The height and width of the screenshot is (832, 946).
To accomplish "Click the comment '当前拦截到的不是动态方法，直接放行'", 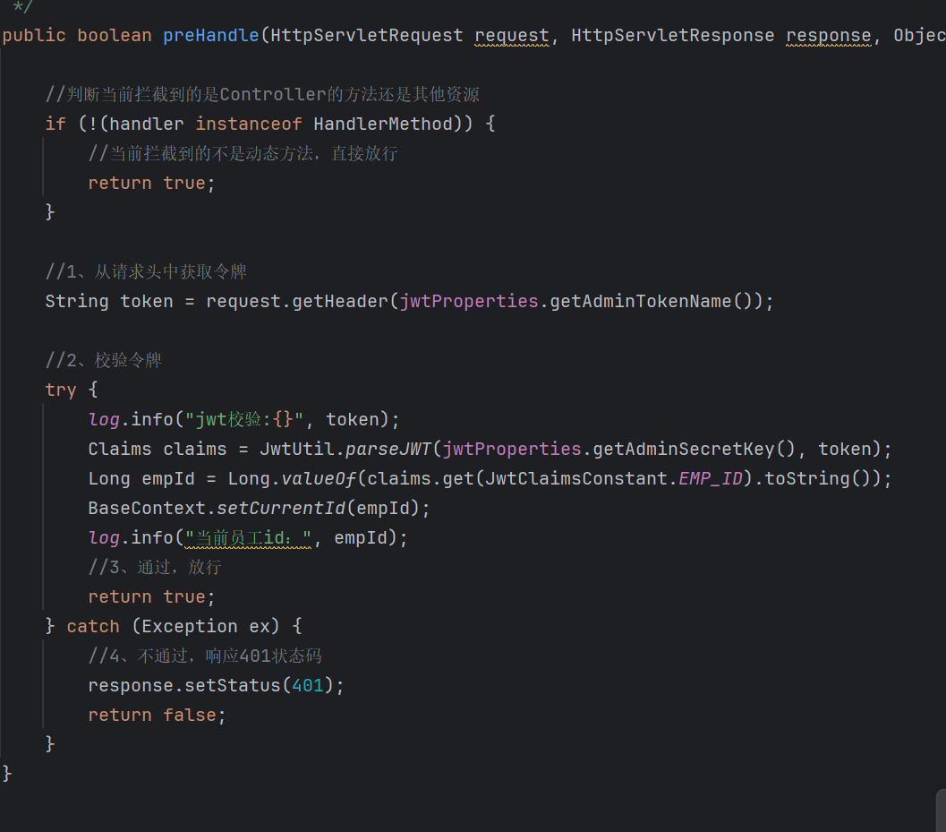I will click(243, 153).
